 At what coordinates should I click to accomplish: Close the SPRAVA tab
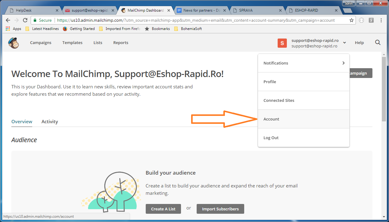pos(280,10)
